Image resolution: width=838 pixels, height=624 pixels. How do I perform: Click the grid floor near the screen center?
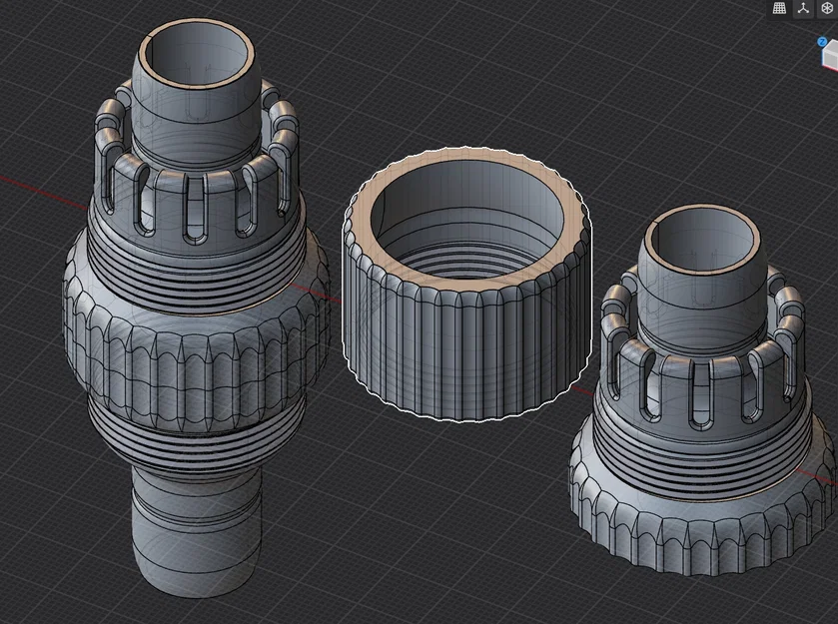pyautogui.click(x=419, y=479)
